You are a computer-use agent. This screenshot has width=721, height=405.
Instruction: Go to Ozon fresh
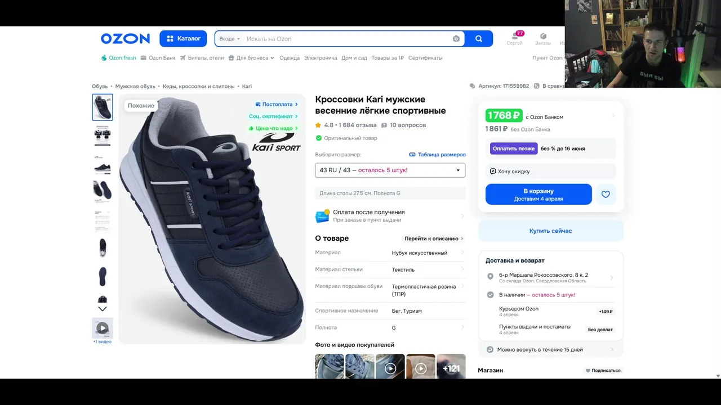pyautogui.click(x=119, y=58)
